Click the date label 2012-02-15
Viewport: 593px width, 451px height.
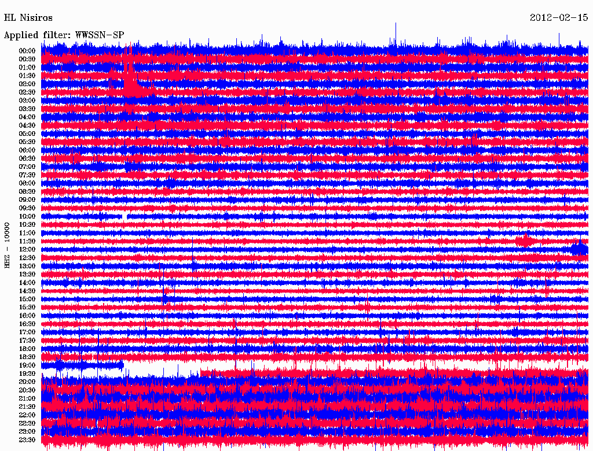click(559, 18)
